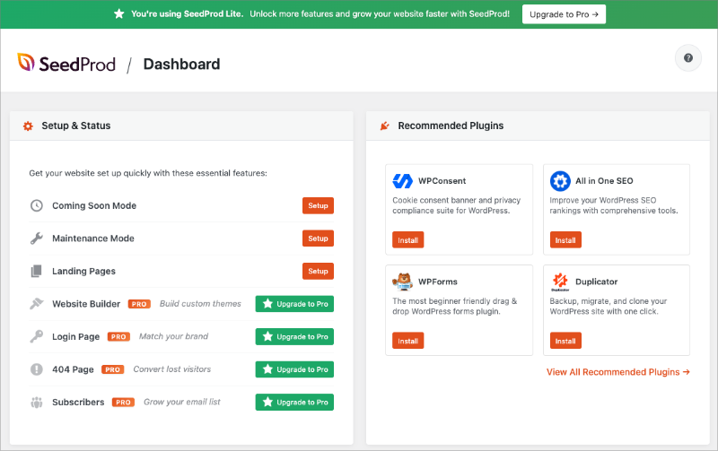Click the Setup & Status heading
The height and width of the screenshot is (451, 718).
click(76, 126)
